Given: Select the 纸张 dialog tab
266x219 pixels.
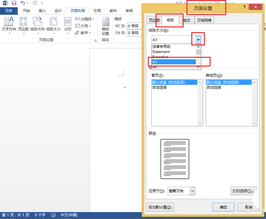Looking at the screenshot, I should (x=170, y=20).
